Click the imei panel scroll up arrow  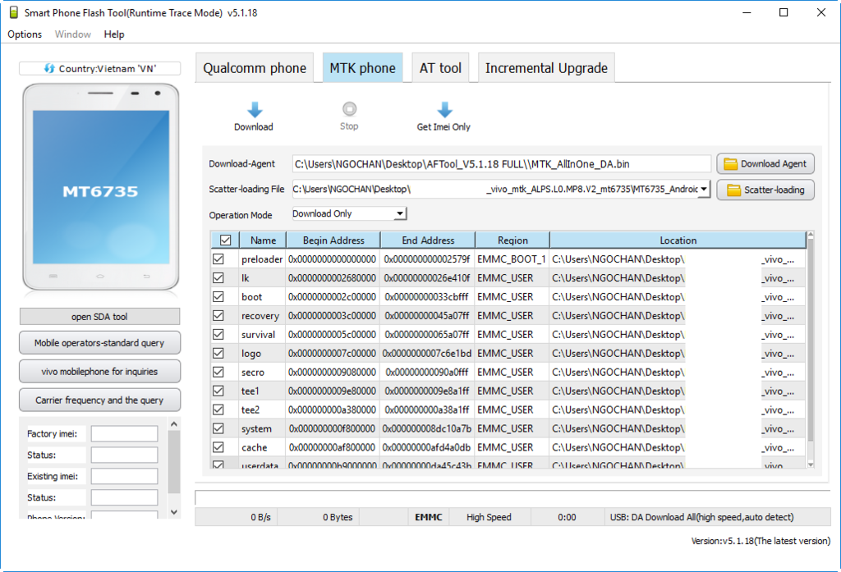click(x=174, y=424)
